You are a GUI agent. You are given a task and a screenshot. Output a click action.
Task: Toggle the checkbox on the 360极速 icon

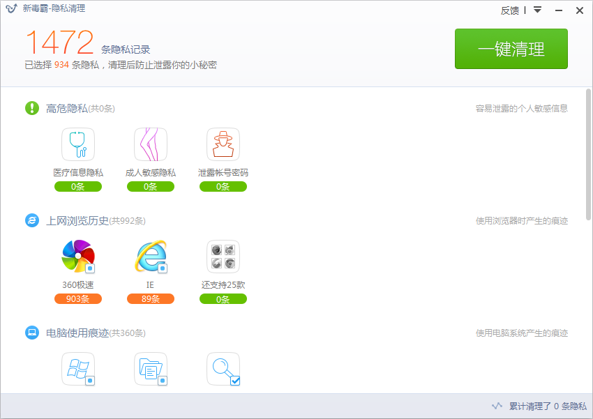(x=90, y=268)
